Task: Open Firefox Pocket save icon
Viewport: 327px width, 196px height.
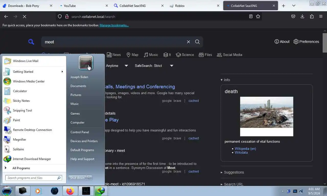Action: click(293, 16)
